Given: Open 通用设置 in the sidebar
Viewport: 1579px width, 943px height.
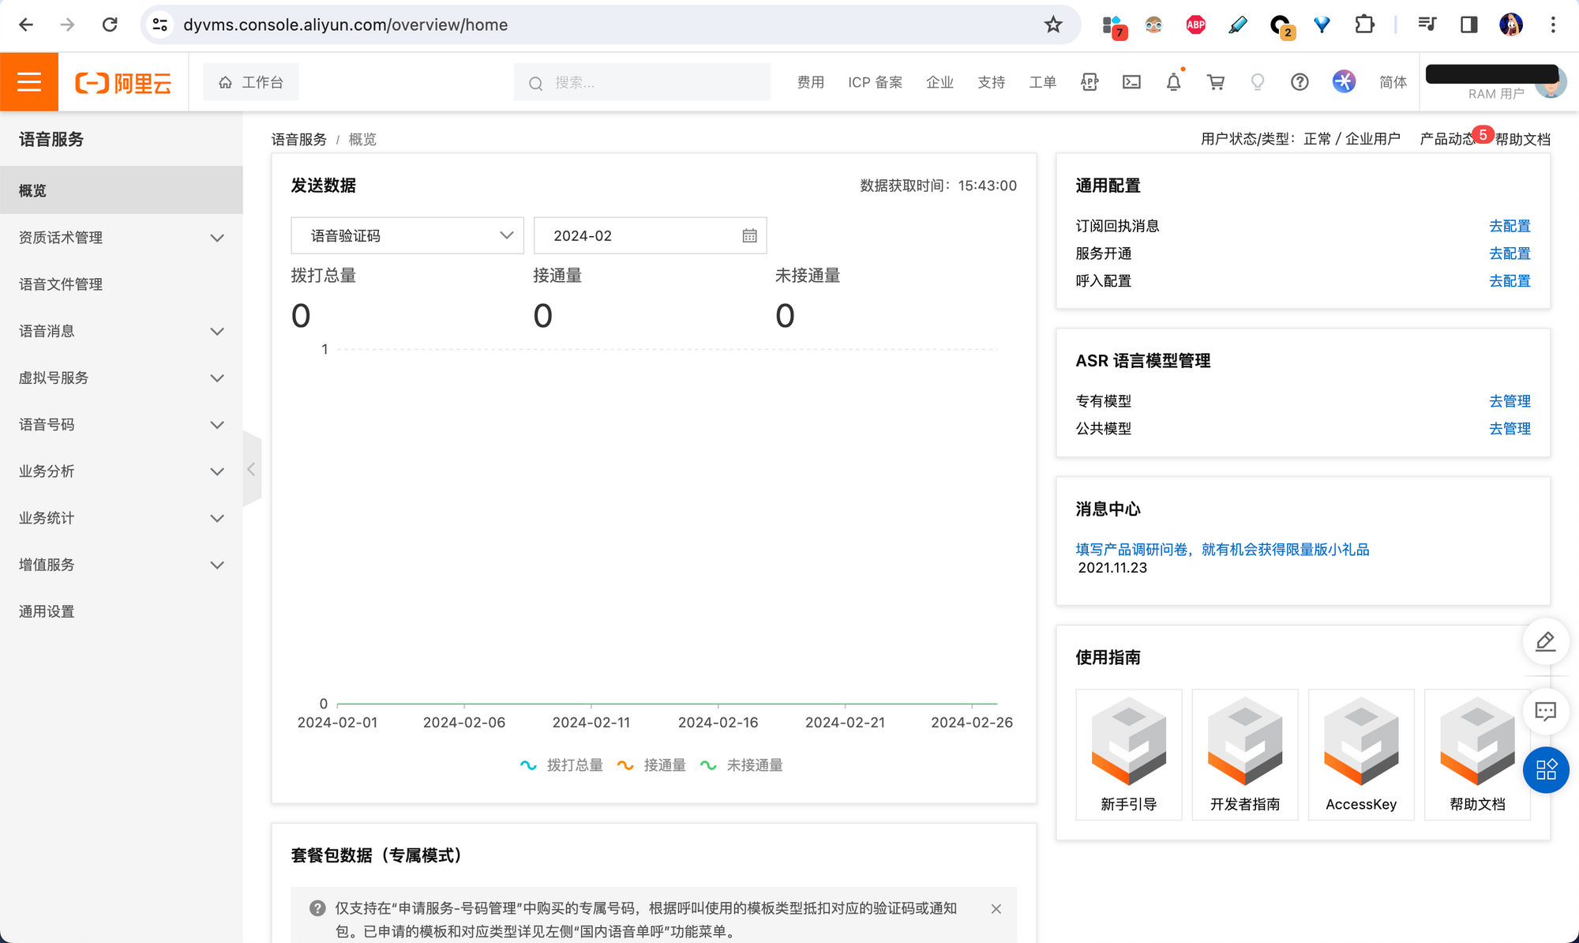Looking at the screenshot, I should pos(47,611).
